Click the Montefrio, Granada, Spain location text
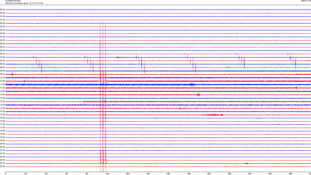 click(x=17, y=3)
